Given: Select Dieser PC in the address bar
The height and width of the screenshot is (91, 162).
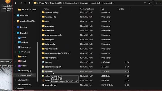Looking at the screenshot, I should tap(43, 3).
